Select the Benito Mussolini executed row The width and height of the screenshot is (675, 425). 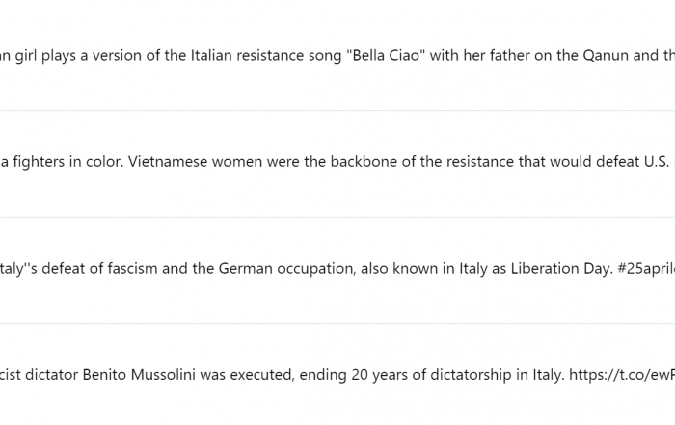point(337,375)
